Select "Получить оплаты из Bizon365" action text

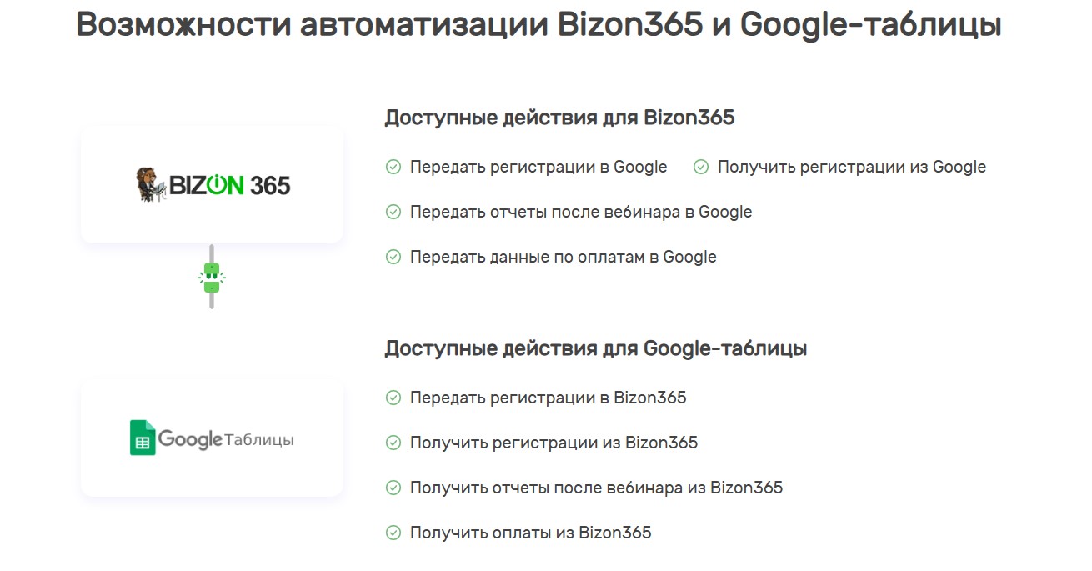click(530, 533)
